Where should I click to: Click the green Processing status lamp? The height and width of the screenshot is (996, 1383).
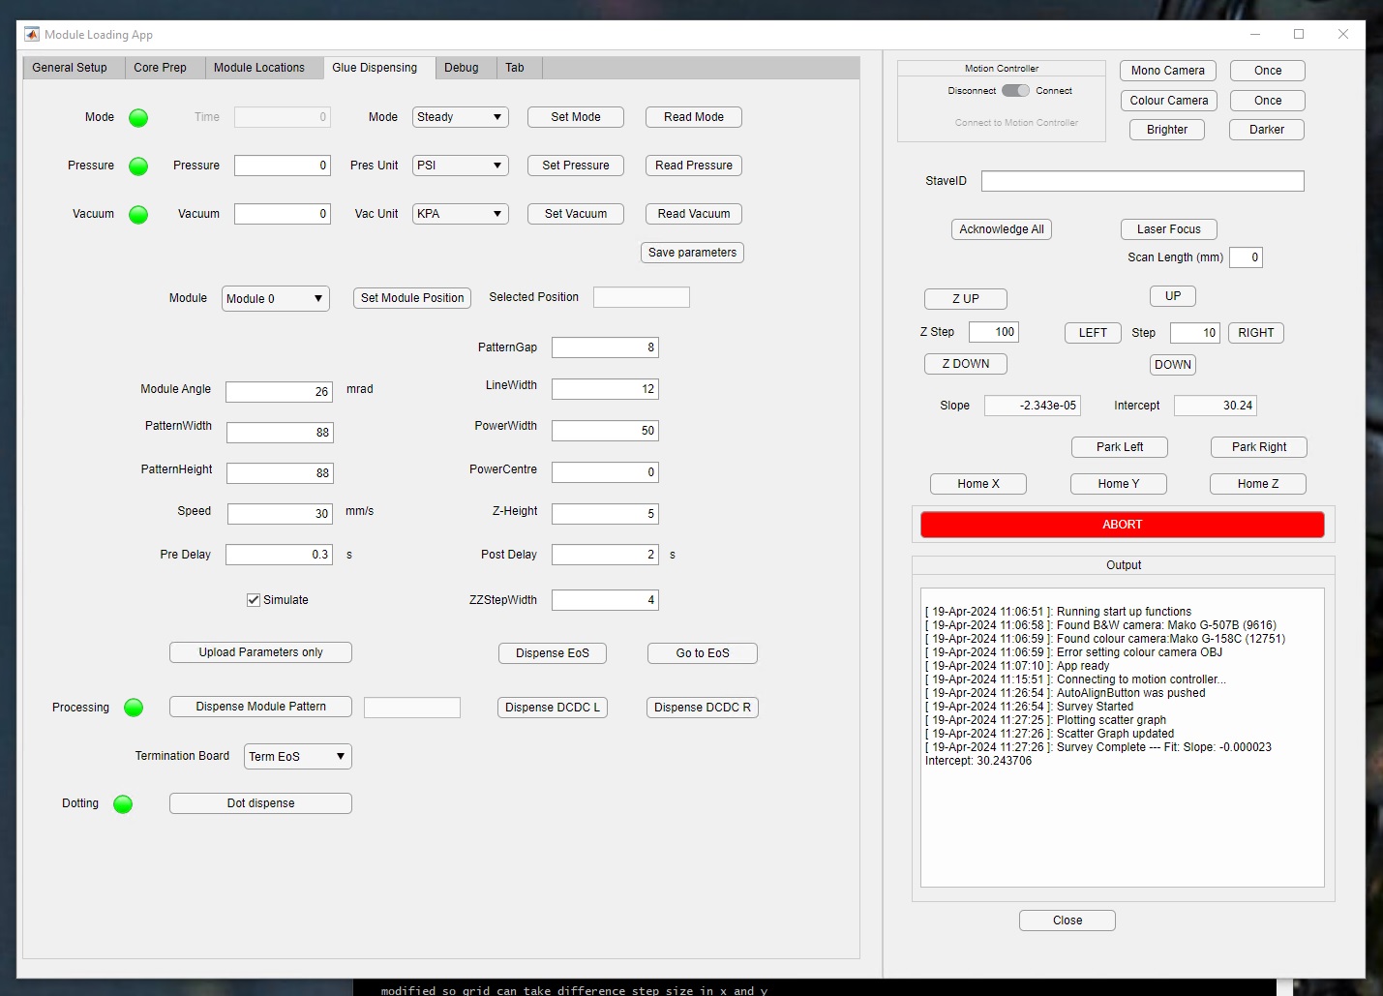[x=134, y=708]
